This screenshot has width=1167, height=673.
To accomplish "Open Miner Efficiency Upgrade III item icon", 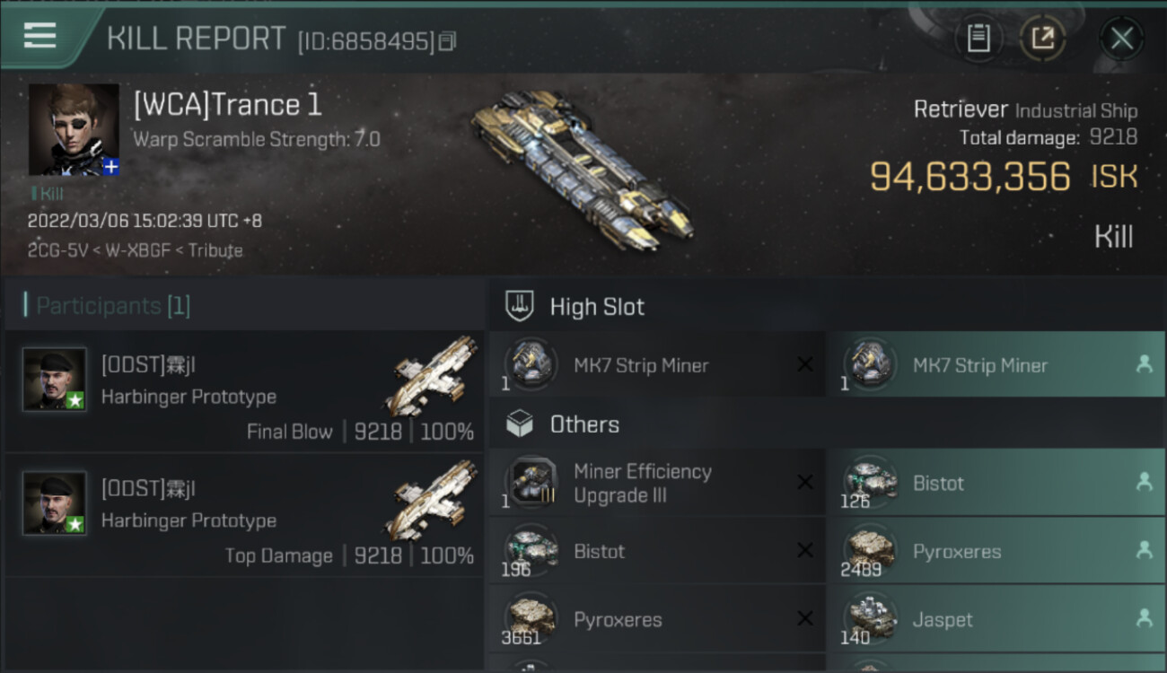I will coord(531,483).
